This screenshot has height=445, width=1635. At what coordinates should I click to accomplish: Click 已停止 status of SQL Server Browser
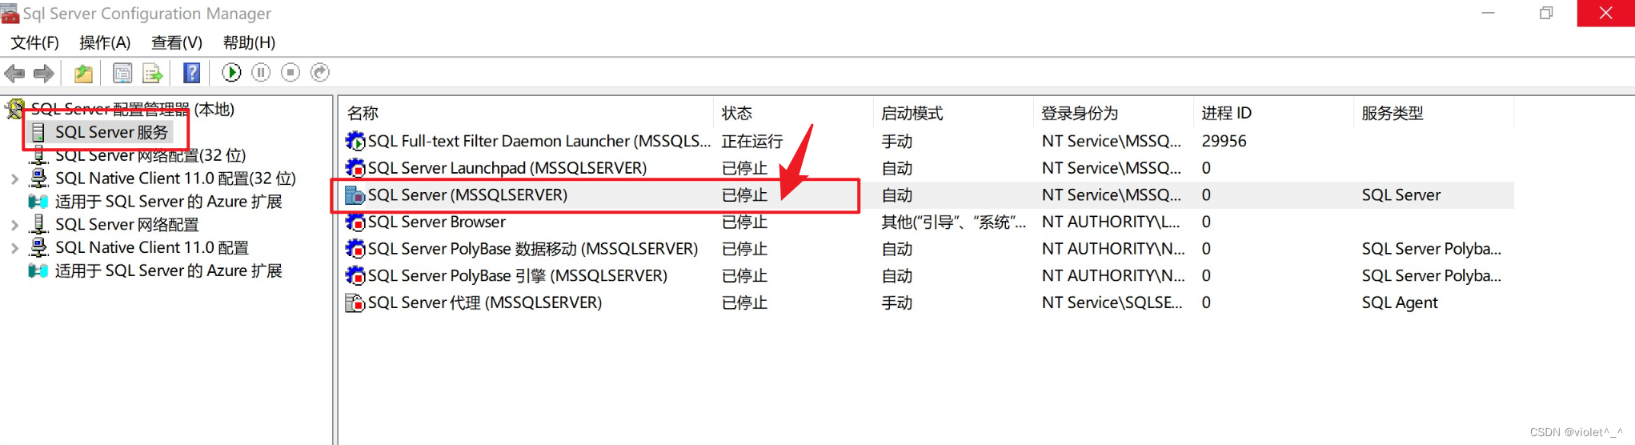pyautogui.click(x=744, y=222)
